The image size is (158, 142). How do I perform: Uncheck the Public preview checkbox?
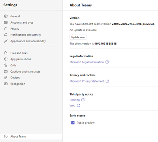[73, 123]
